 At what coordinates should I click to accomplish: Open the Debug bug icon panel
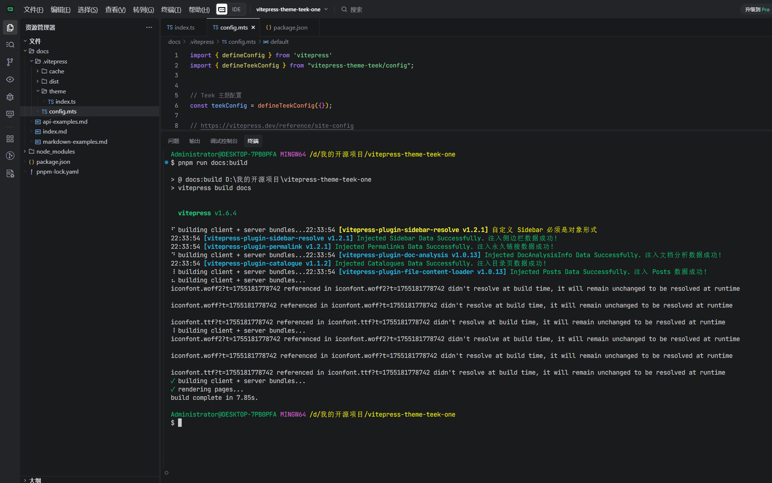coord(10,97)
